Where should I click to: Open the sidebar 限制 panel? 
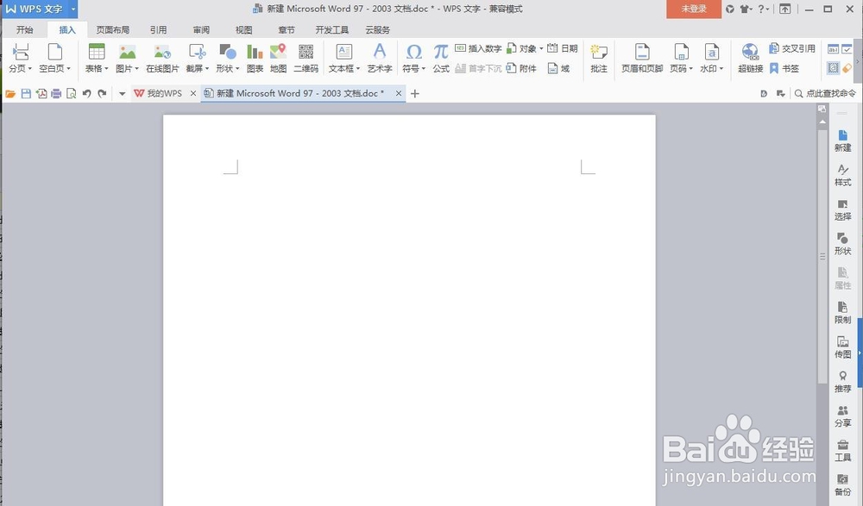click(x=842, y=313)
